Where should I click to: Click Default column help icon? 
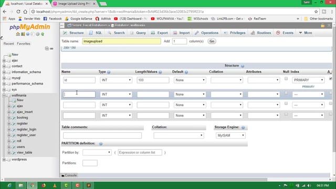pos(186,72)
